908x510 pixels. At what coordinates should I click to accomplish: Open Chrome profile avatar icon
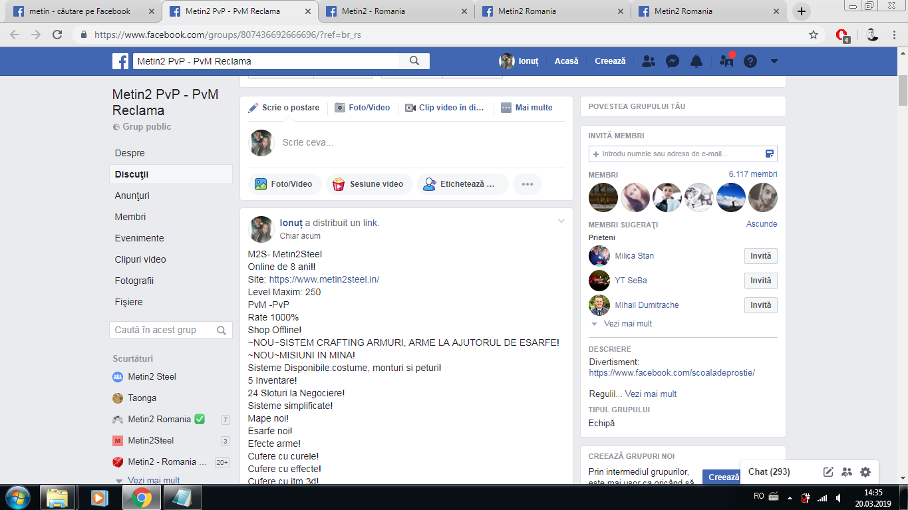[x=873, y=35]
